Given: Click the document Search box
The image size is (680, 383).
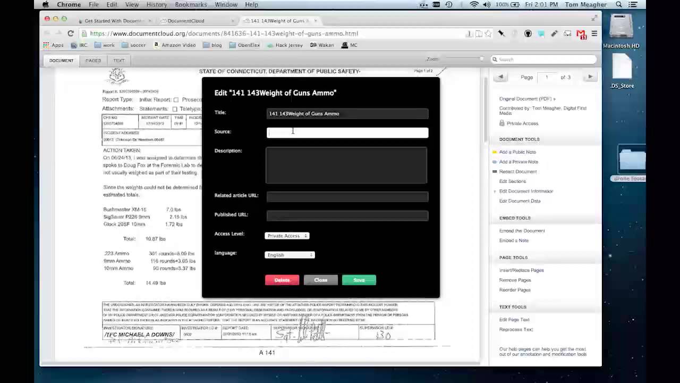Looking at the screenshot, I should 543,60.
